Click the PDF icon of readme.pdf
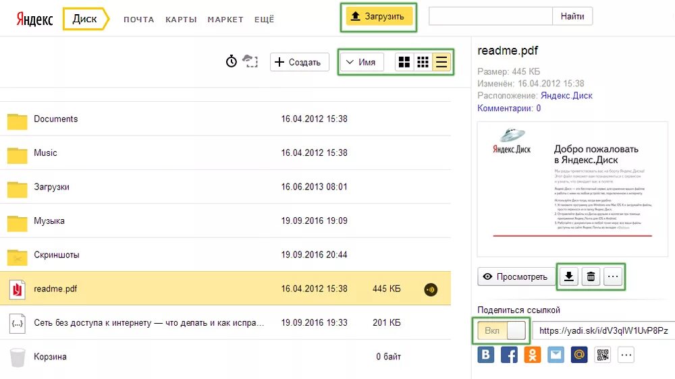675x379 pixels. point(18,289)
